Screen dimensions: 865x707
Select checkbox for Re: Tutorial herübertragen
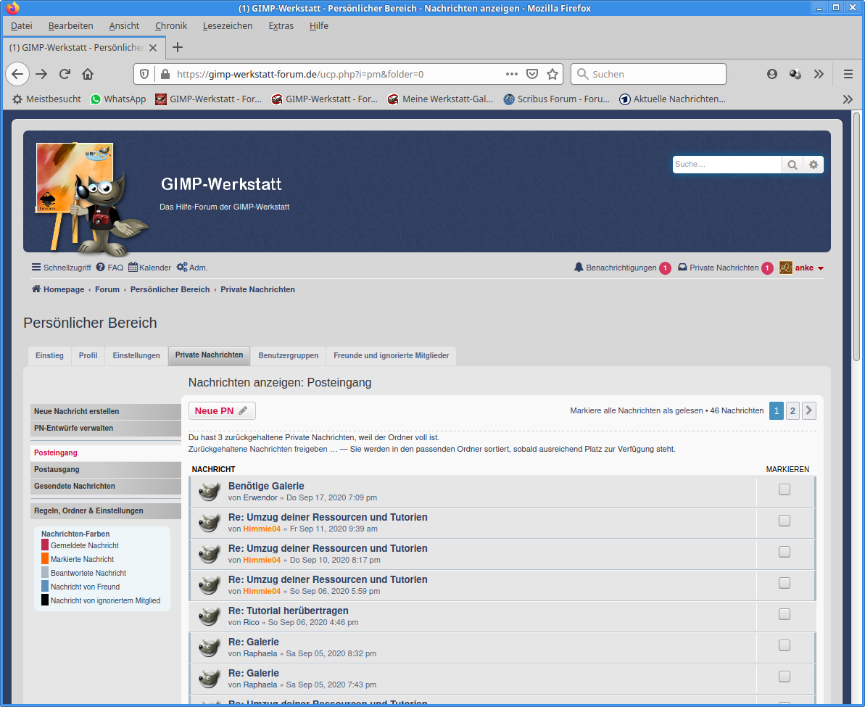click(x=784, y=614)
